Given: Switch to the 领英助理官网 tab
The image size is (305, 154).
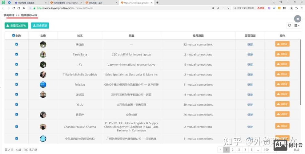Looking at the screenshot, I should click(66, 3).
